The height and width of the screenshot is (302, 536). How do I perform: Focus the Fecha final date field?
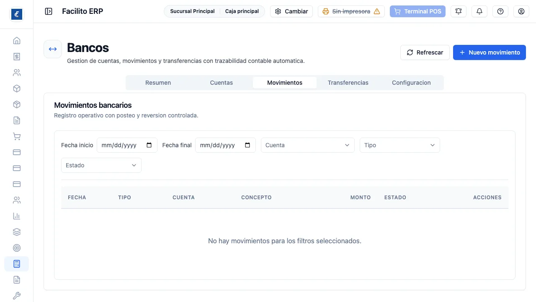pyautogui.click(x=225, y=145)
